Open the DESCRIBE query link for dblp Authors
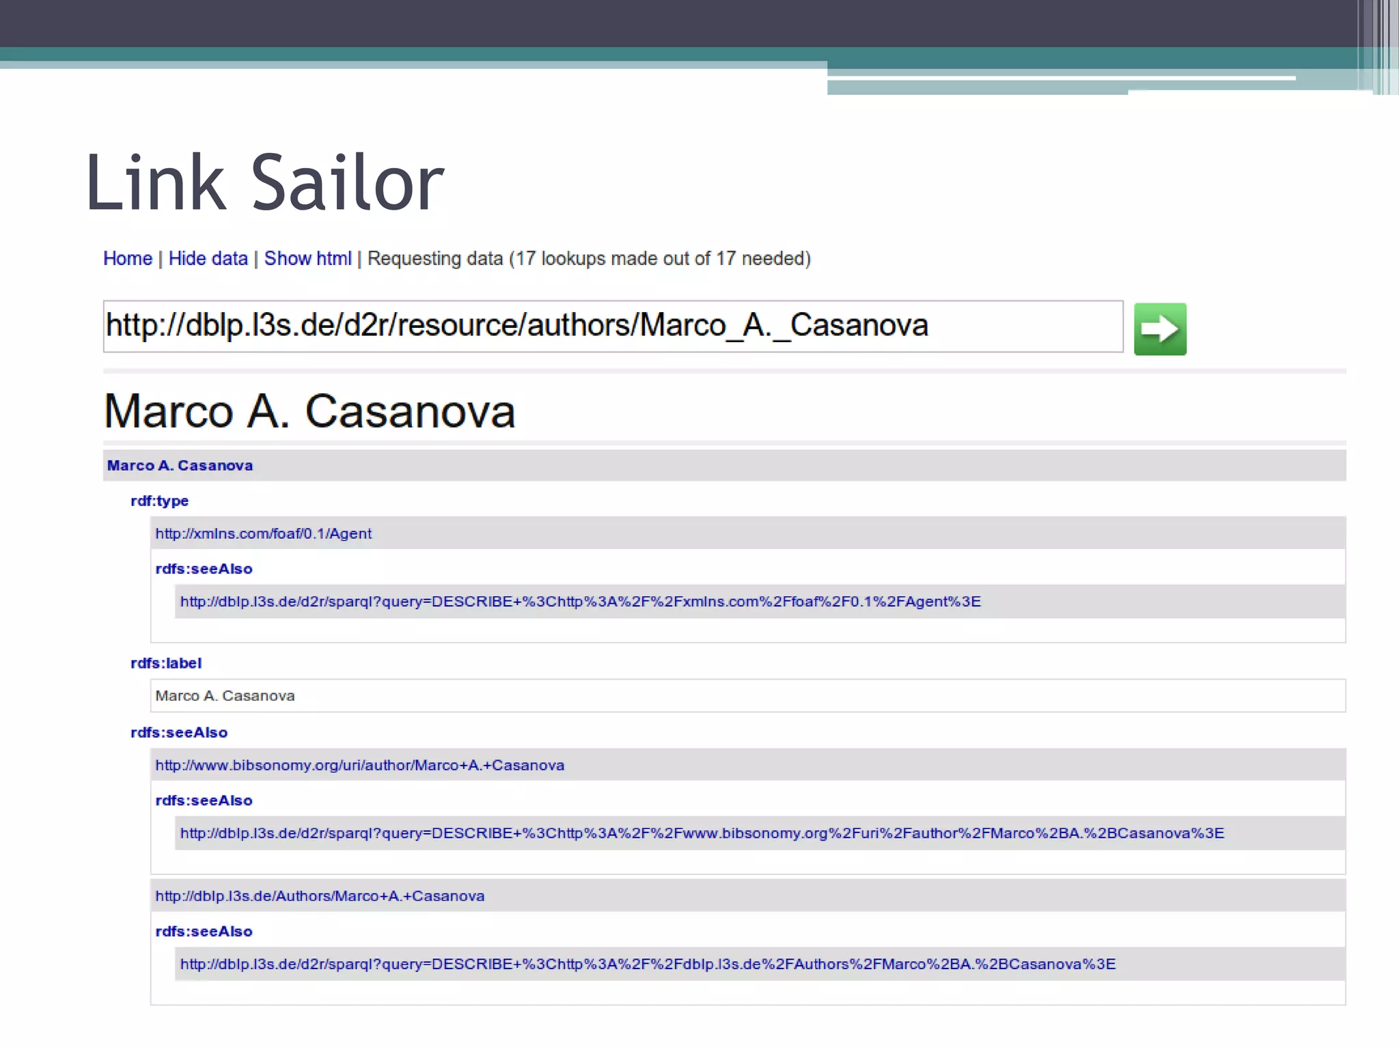 648,964
